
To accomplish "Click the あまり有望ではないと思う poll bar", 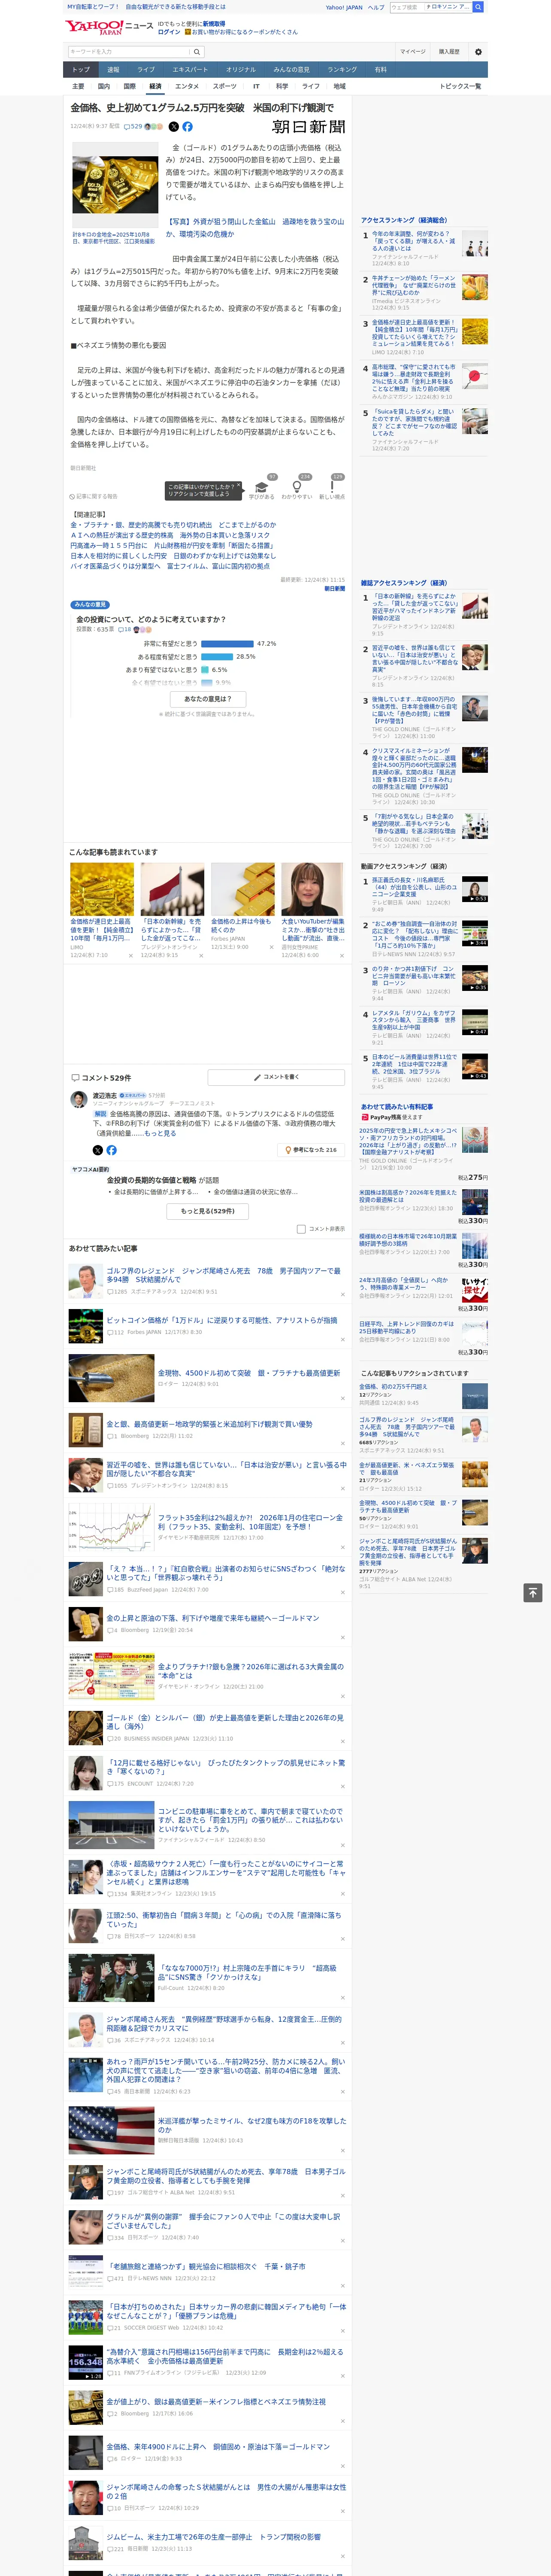I will click(x=205, y=670).
